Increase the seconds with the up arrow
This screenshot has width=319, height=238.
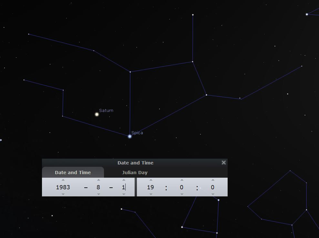coord(213,180)
